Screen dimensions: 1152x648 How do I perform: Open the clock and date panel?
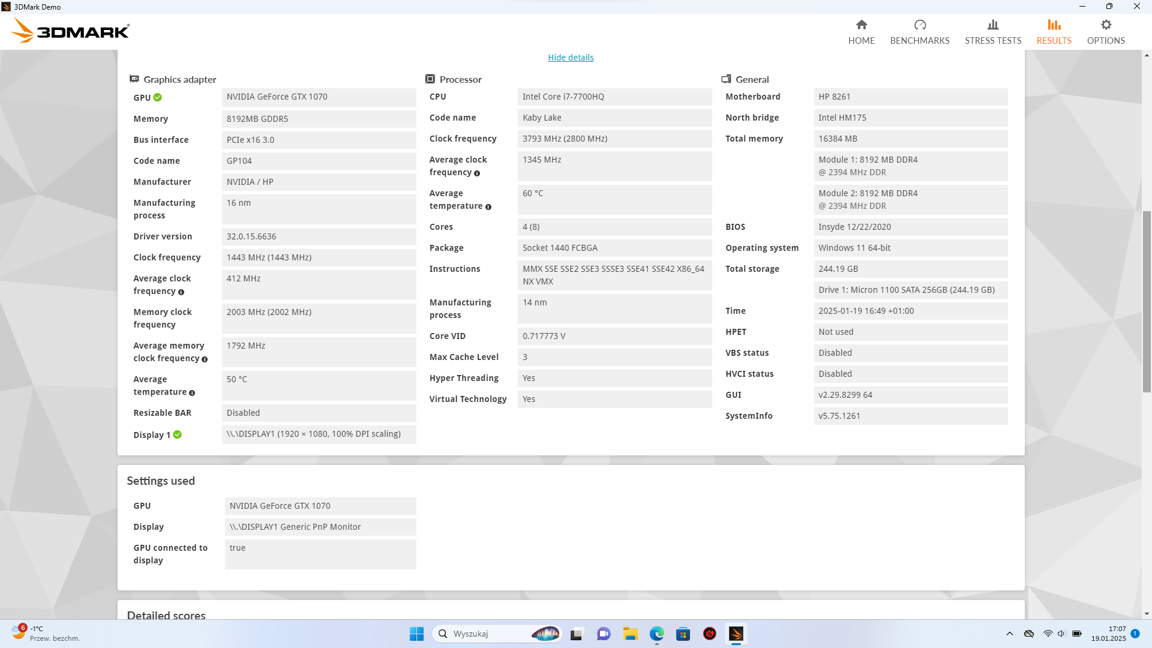pyautogui.click(x=1109, y=634)
